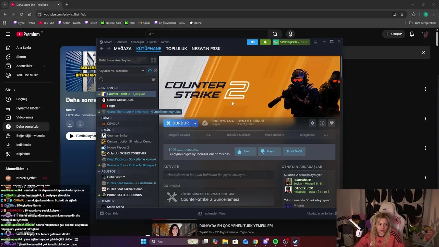Click YouTube voice search microphone

(290, 34)
